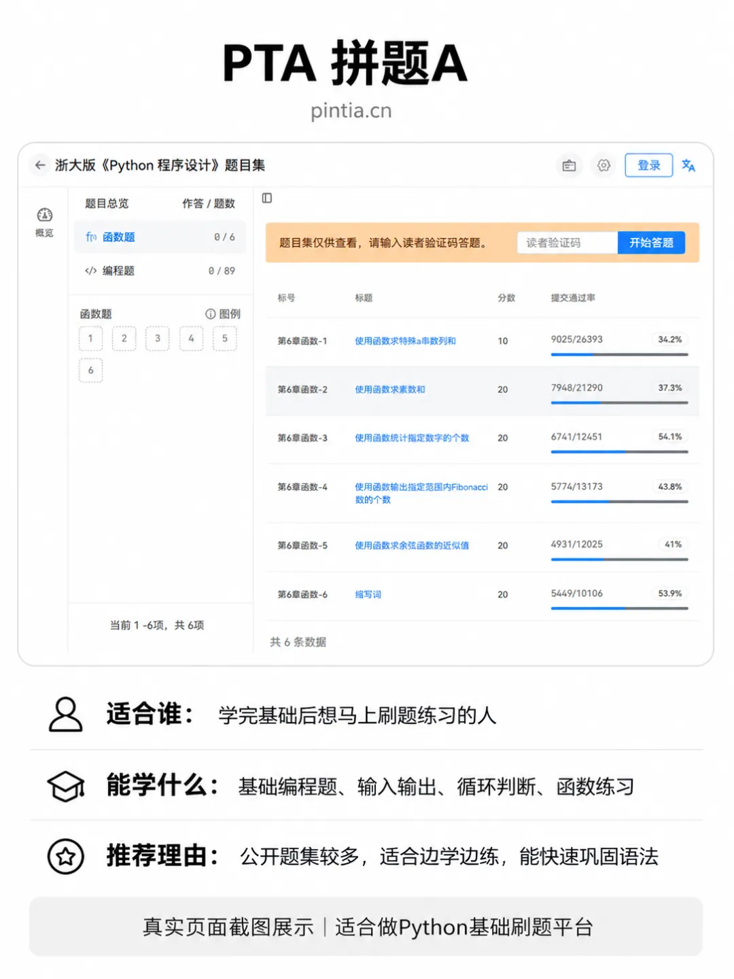Click row label 第6章函数-3
734x979 pixels.
[x=302, y=438]
